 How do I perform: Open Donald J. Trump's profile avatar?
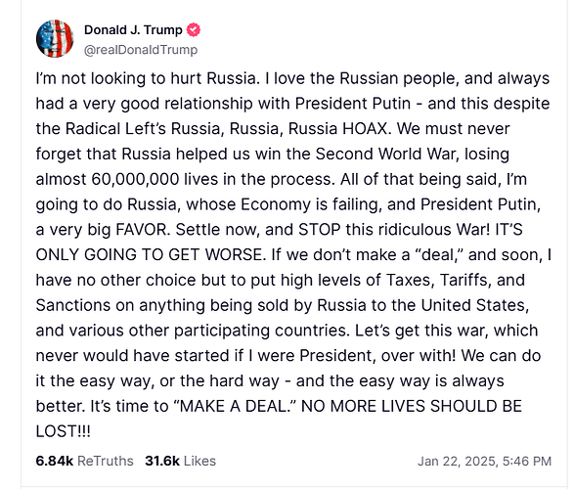[x=55, y=39]
